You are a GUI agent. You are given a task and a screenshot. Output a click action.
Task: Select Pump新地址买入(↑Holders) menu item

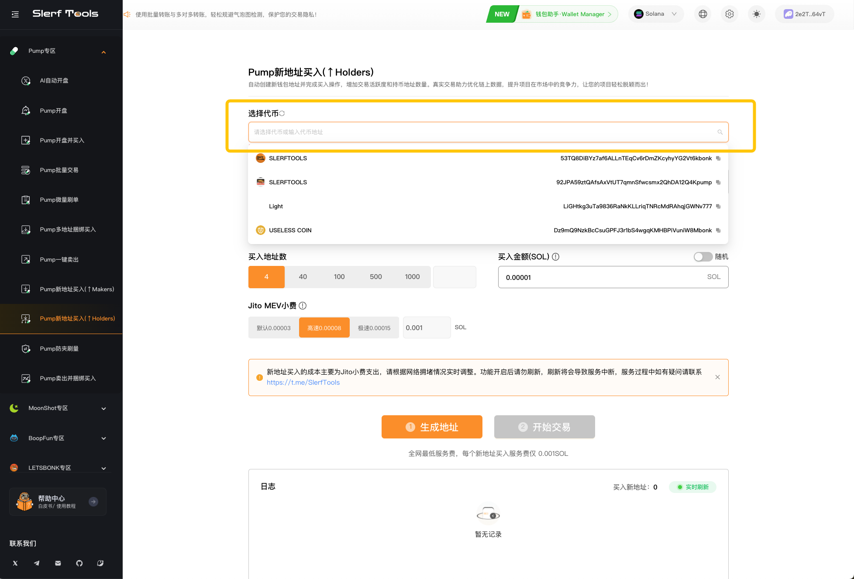pyautogui.click(x=61, y=319)
